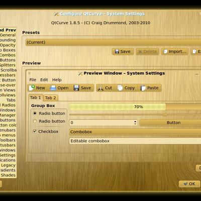This screenshot has height=201, width=201.
Task: Click the Preview Window grip menu icon
Action: click(x=29, y=73)
